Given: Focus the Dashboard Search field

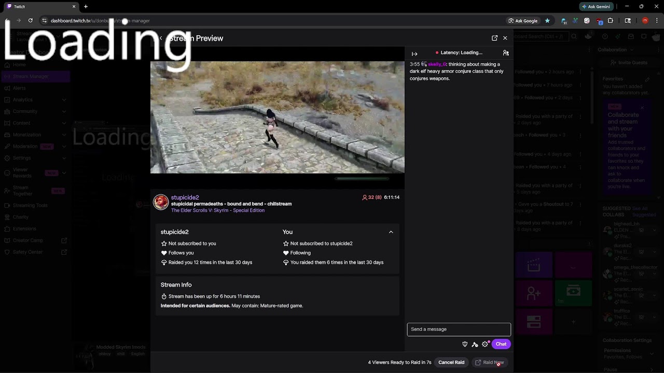Looking at the screenshot, I should (x=541, y=36).
